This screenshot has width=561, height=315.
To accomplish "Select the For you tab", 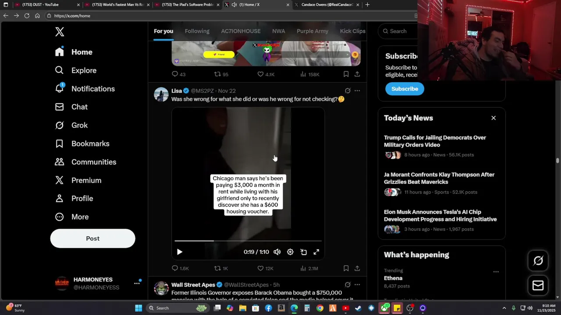I will pyautogui.click(x=163, y=31).
